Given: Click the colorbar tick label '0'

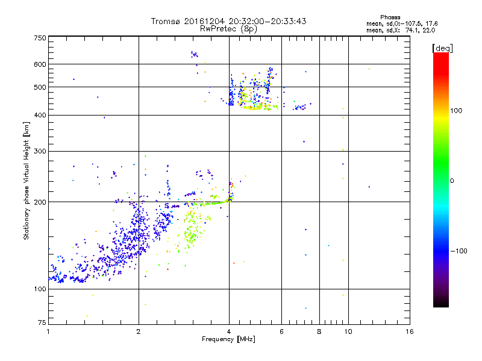Looking at the screenshot, I should [452, 181].
